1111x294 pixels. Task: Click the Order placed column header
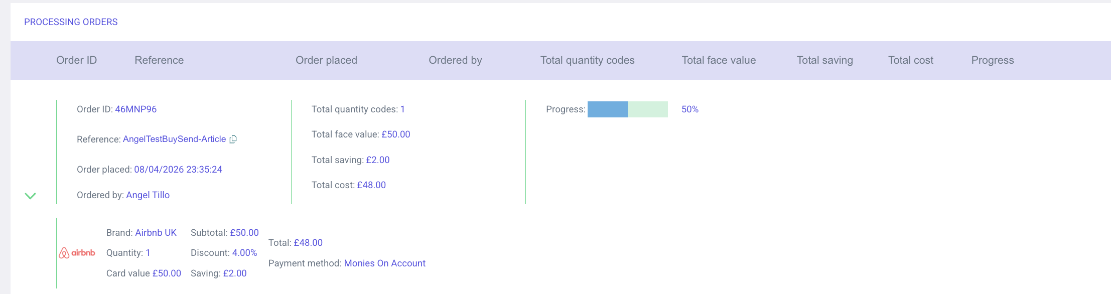click(326, 60)
